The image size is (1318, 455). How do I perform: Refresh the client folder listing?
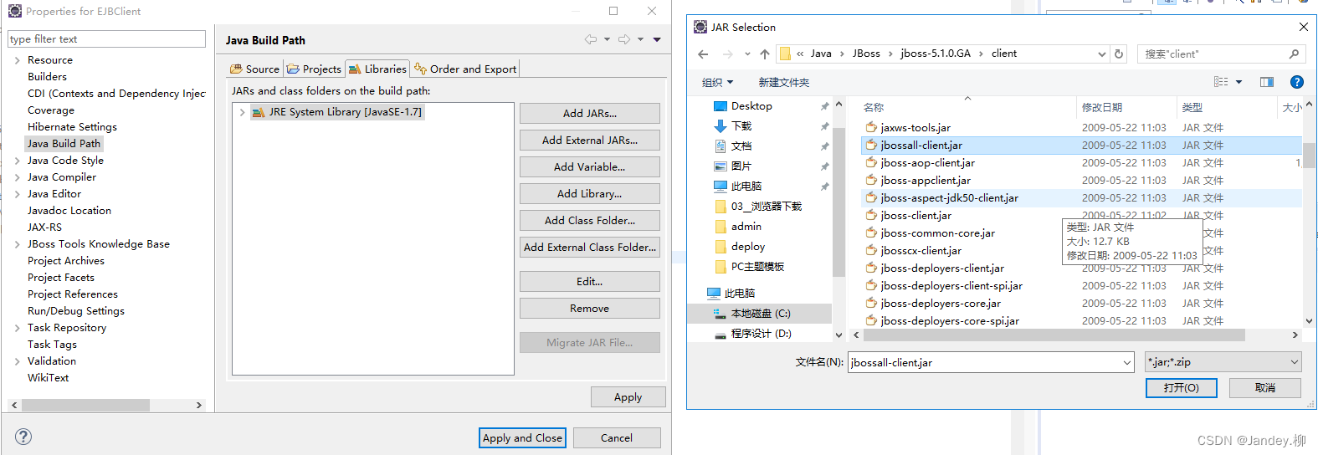click(1119, 54)
